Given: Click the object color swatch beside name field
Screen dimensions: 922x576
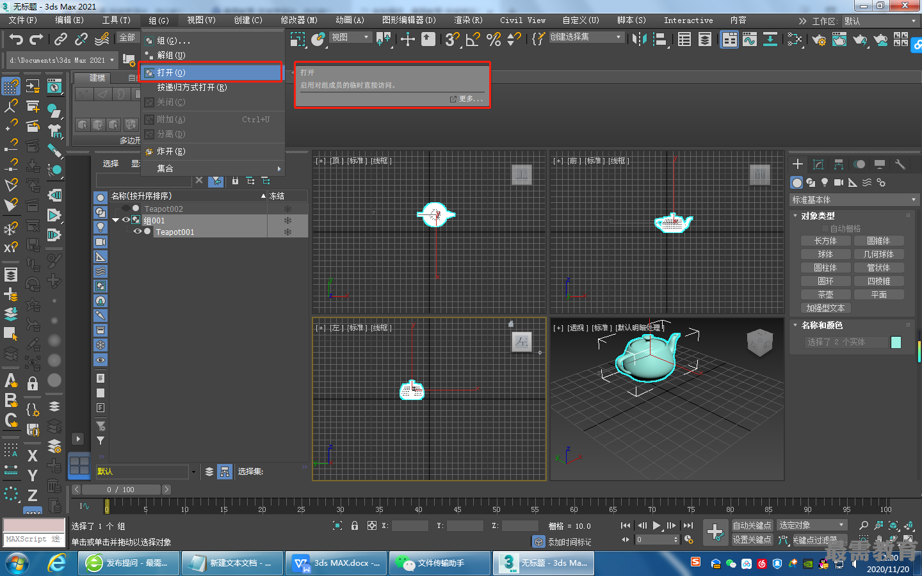Looking at the screenshot, I should coord(896,342).
